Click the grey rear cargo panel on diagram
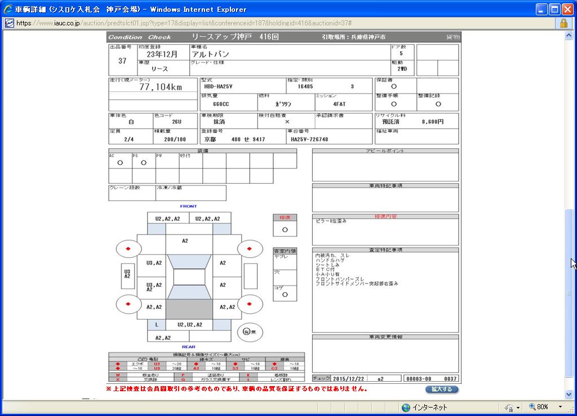This screenshot has height=416, width=577. click(x=189, y=308)
